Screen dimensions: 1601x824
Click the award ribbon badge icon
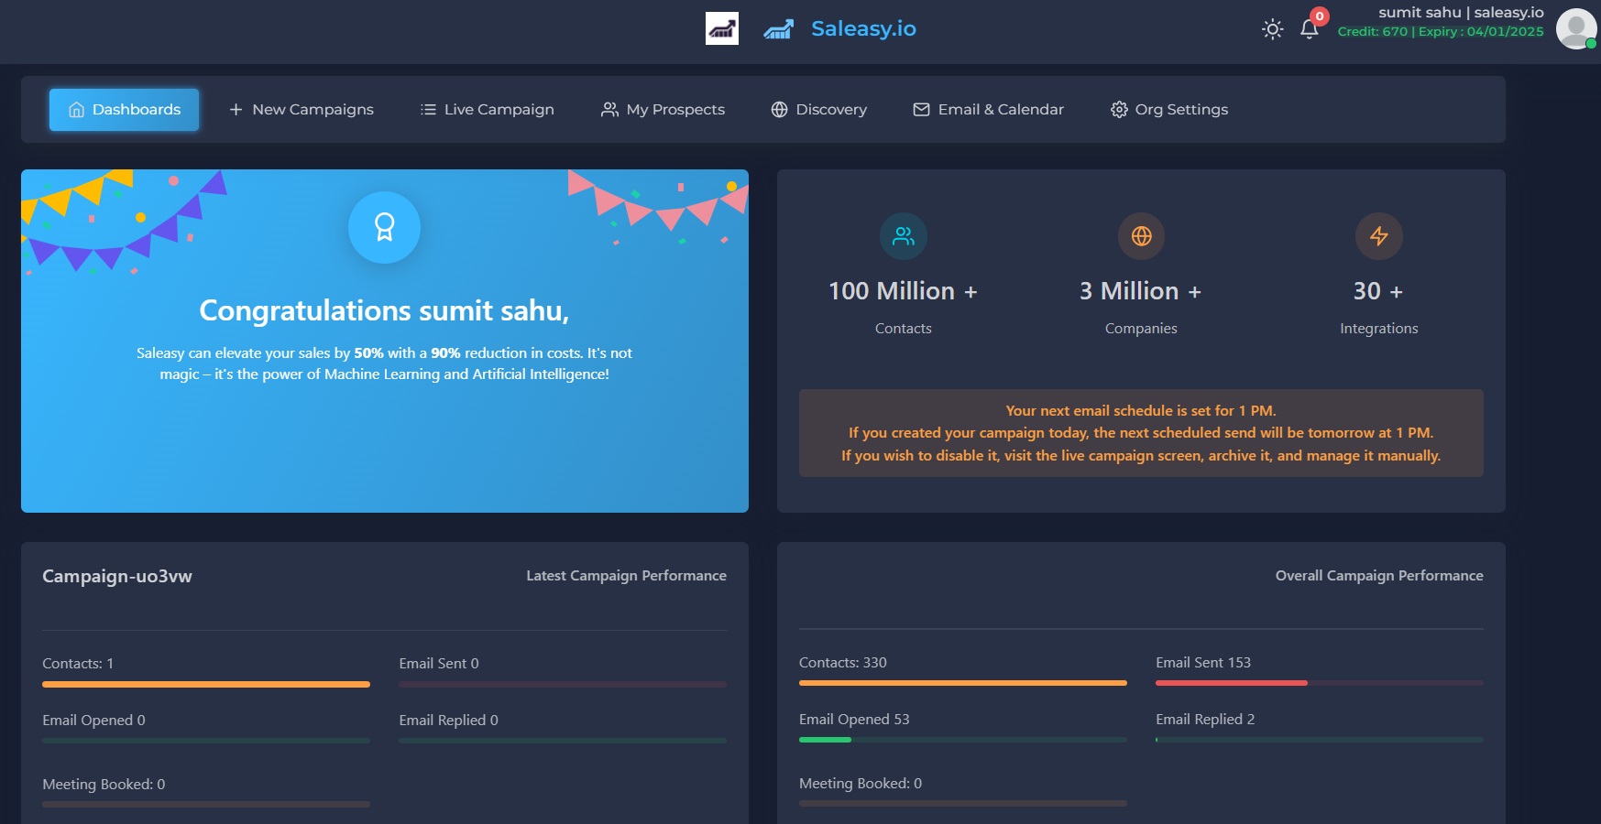point(384,227)
